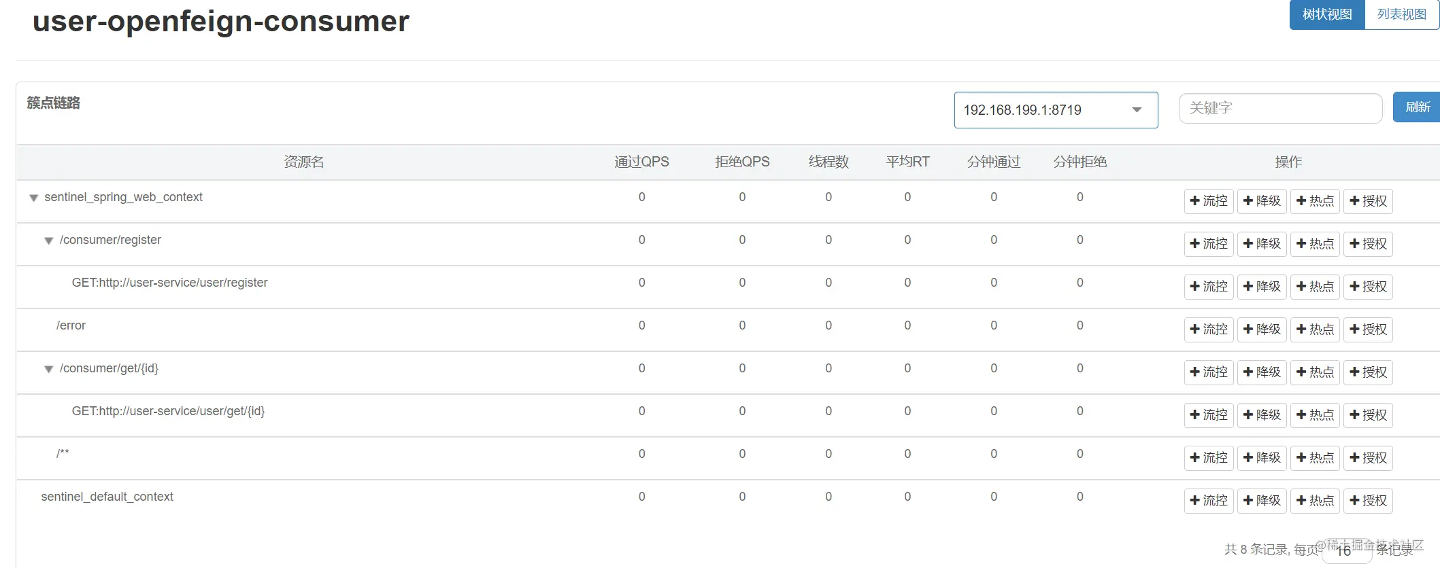This screenshot has width=1440, height=568.
Task: Add 流控 rule for /consumer/register
Action: 1209,244
